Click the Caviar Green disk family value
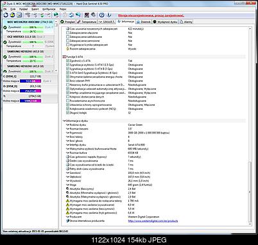 coord(135,124)
